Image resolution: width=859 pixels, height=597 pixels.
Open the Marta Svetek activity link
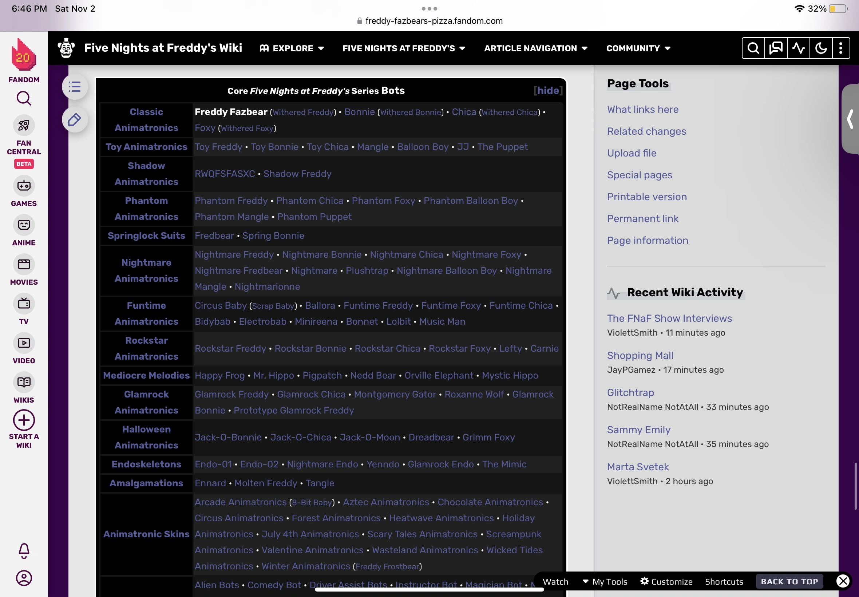coord(638,467)
